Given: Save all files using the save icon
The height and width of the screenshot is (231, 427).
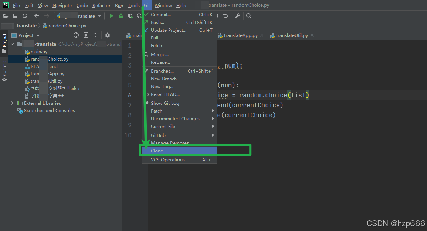Looking at the screenshot, I should [x=15, y=16].
